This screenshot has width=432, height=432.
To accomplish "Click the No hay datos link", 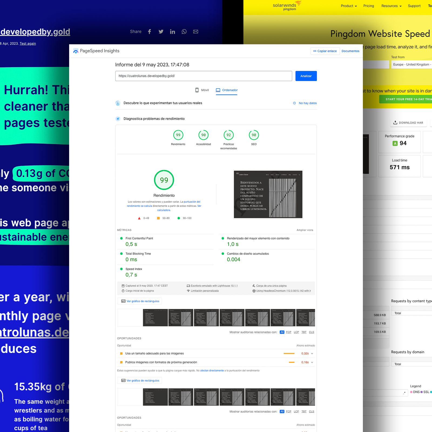I will tap(308, 103).
